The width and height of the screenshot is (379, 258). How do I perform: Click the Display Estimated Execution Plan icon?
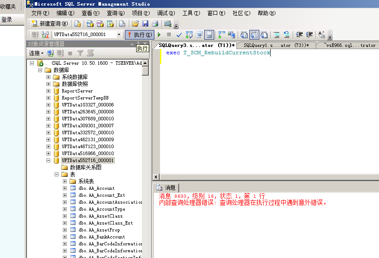pyautogui.click(x=189, y=35)
